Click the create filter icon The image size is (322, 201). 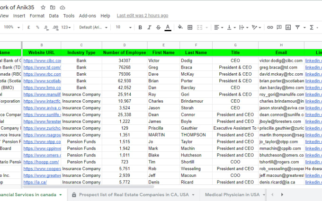(297, 27)
